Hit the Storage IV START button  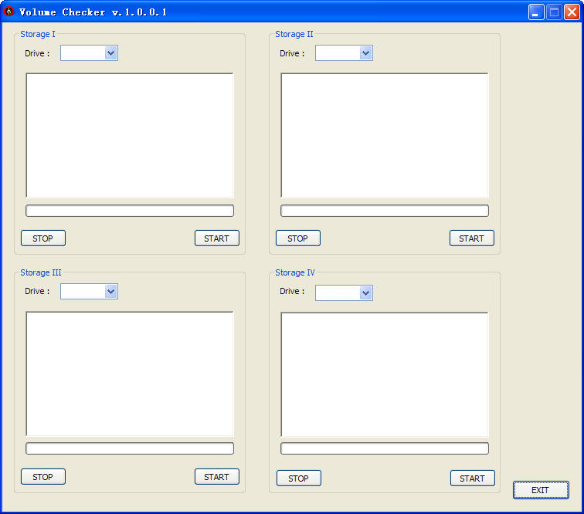coord(472,478)
